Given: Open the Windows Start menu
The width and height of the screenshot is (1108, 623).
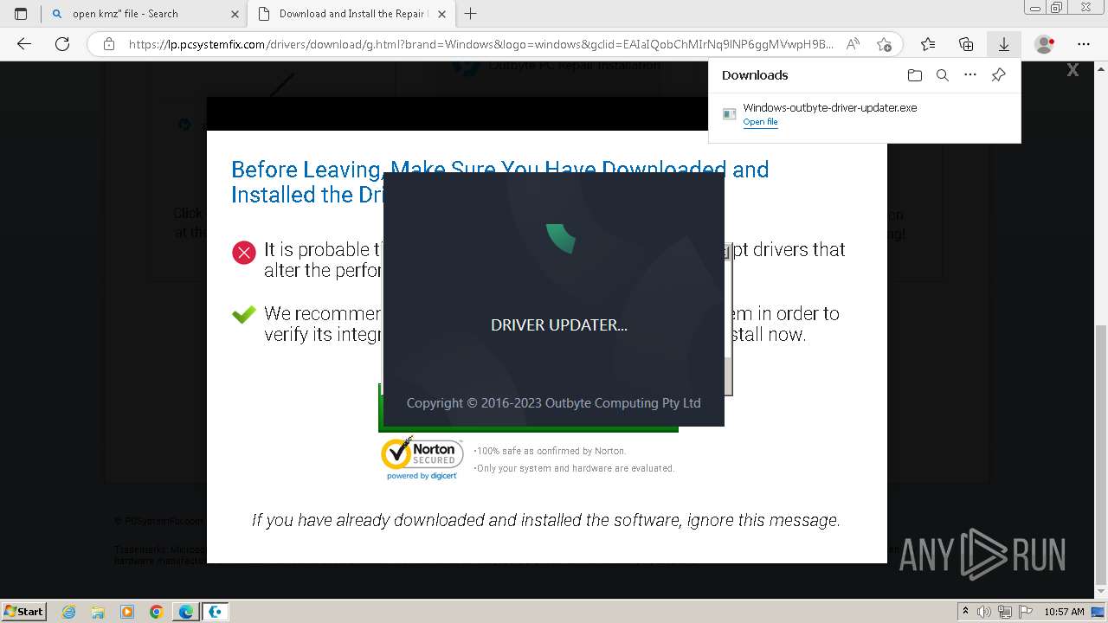Looking at the screenshot, I should coord(23,611).
